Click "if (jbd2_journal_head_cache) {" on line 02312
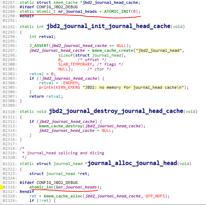The image size is (206, 205). [x=66, y=121]
